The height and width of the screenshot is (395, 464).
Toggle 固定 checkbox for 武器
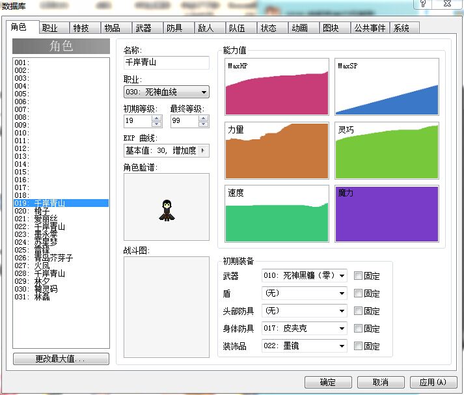click(358, 276)
